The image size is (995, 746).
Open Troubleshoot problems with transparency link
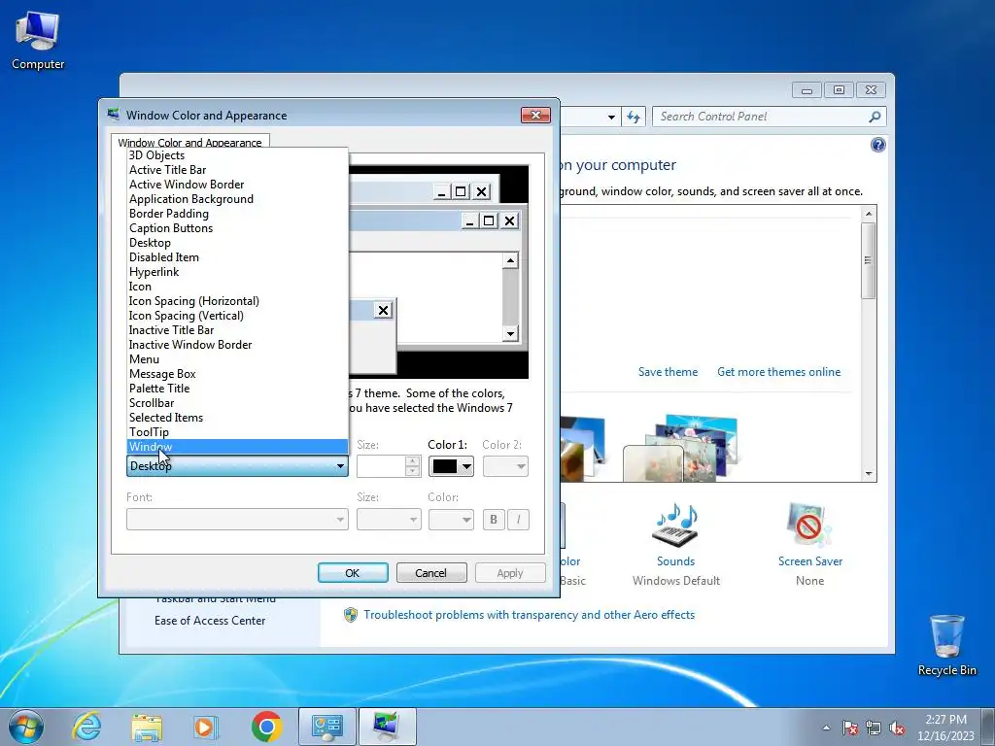coord(530,615)
